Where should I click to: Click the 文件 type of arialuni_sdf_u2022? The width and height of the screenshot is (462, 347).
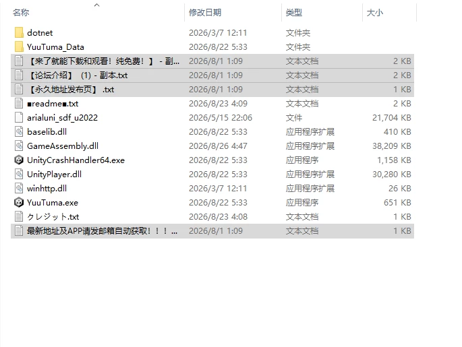tap(294, 118)
